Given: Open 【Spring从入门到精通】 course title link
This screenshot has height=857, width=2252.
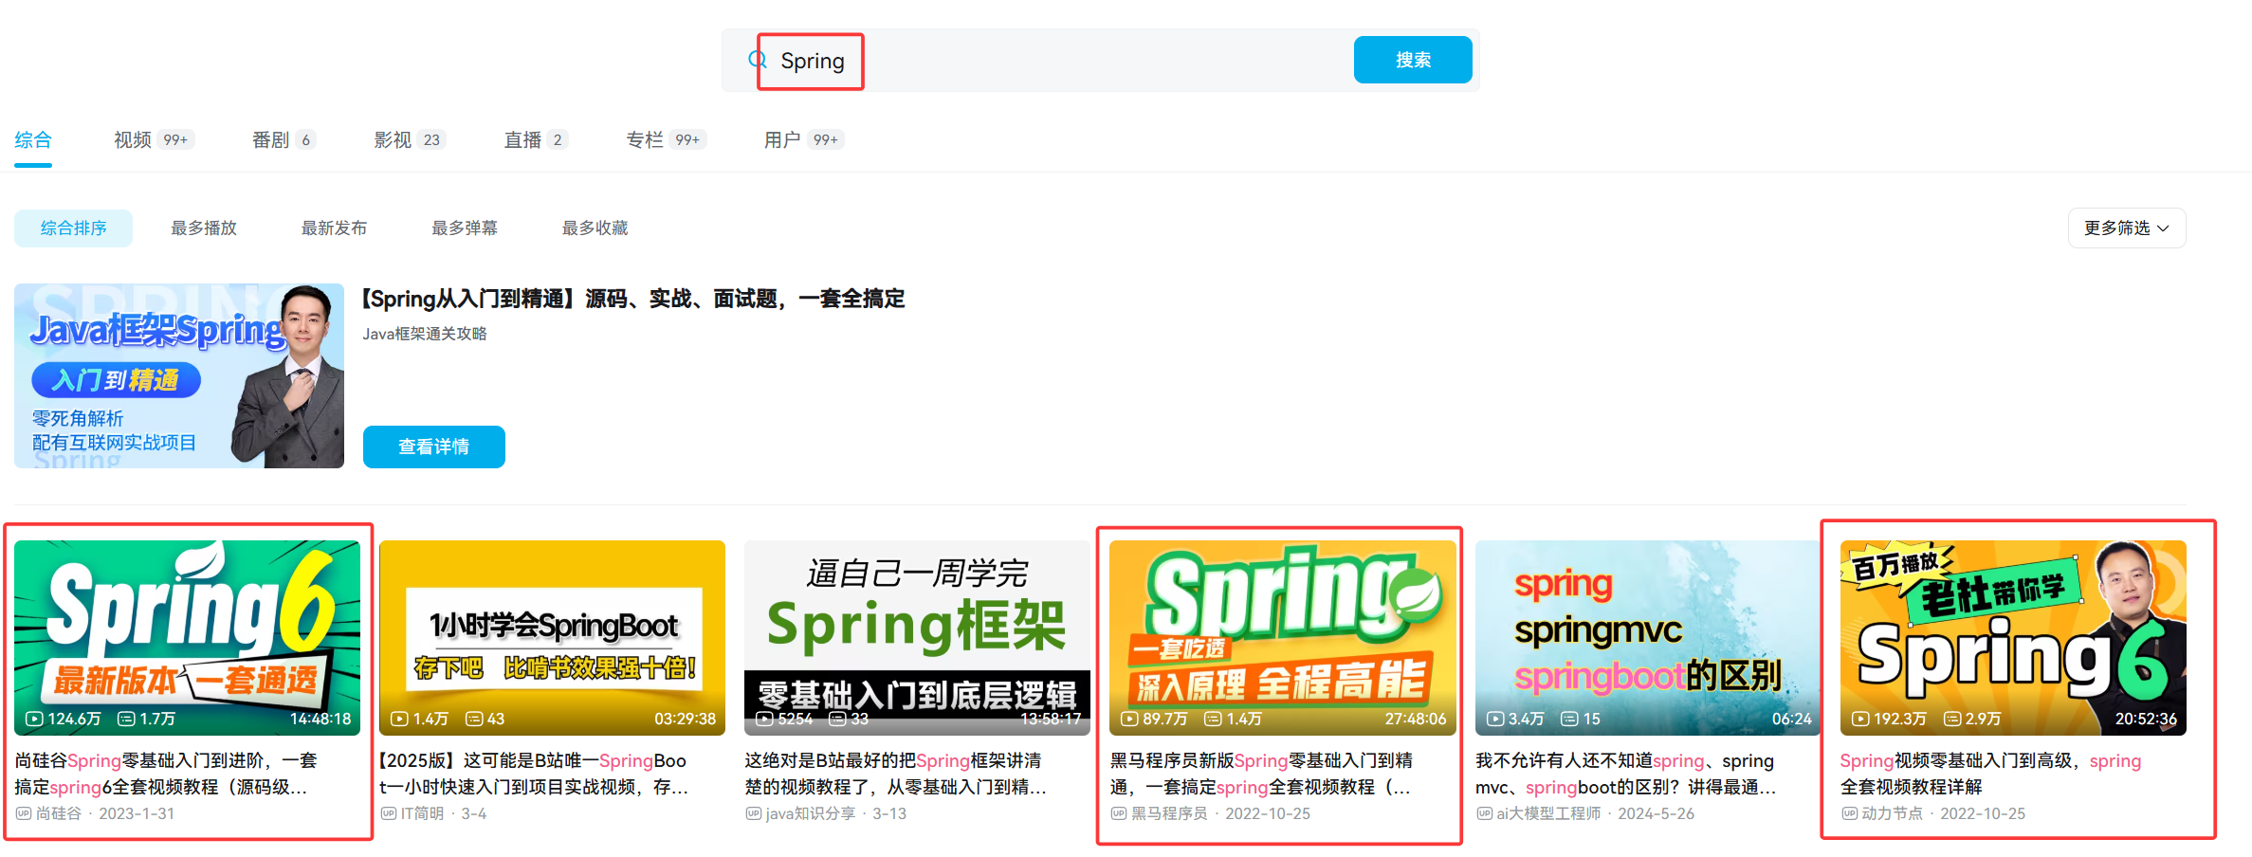Looking at the screenshot, I should (633, 300).
